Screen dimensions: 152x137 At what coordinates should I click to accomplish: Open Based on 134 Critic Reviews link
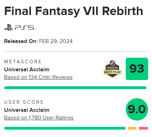coord(38,77)
